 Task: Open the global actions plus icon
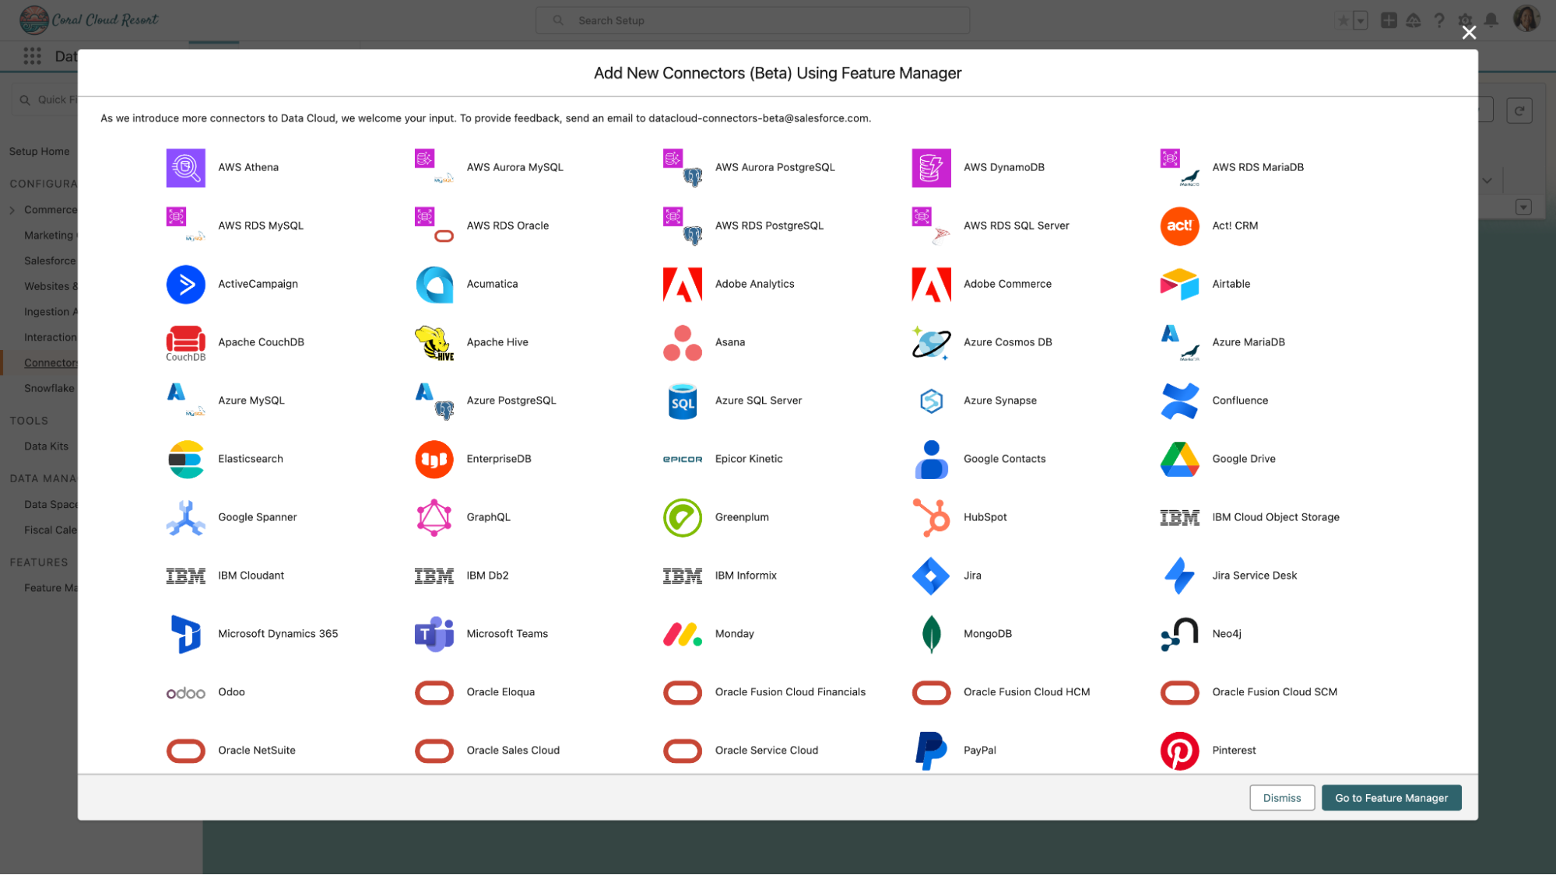[1388, 20]
